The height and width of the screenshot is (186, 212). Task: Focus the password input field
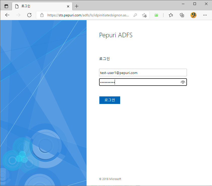143,82
